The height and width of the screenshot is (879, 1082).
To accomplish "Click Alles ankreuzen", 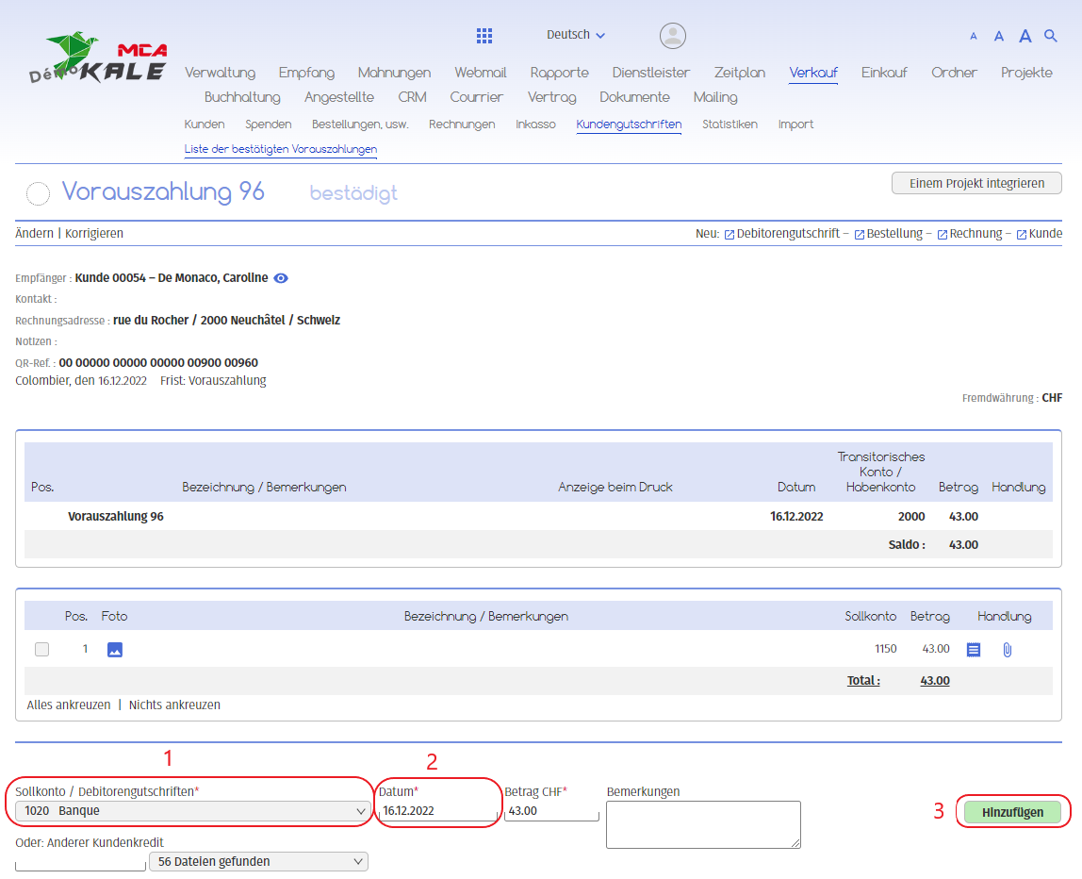I will (x=68, y=705).
